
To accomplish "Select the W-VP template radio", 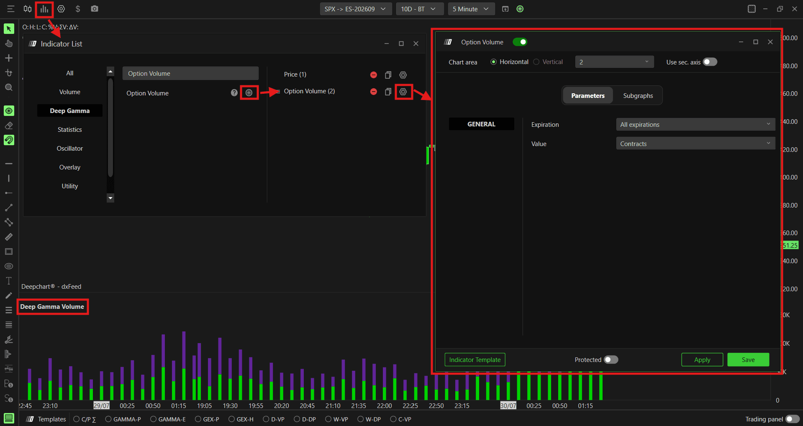I will [x=328, y=419].
